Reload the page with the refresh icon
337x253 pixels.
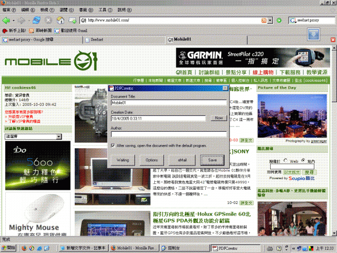(36, 20)
